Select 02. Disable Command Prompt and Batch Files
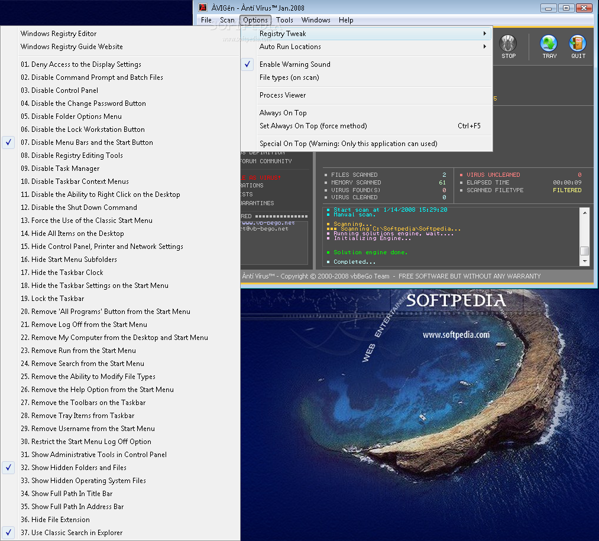This screenshot has height=541, width=599. (121, 77)
